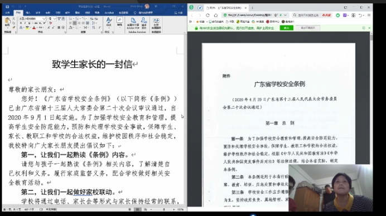Image resolution: width=386 pixels, height=216 pixels.
Task: Switch to the Insert ribbon tab
Action: [28, 13]
